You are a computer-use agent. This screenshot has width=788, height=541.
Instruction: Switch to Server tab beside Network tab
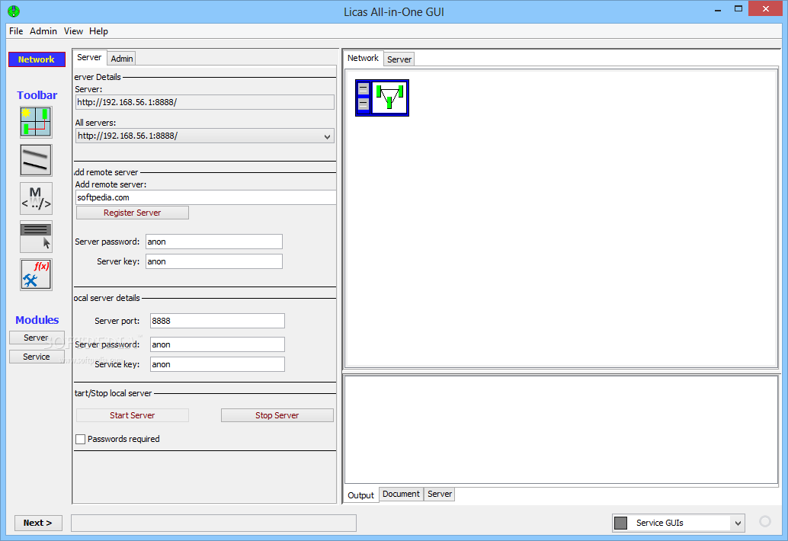point(399,59)
